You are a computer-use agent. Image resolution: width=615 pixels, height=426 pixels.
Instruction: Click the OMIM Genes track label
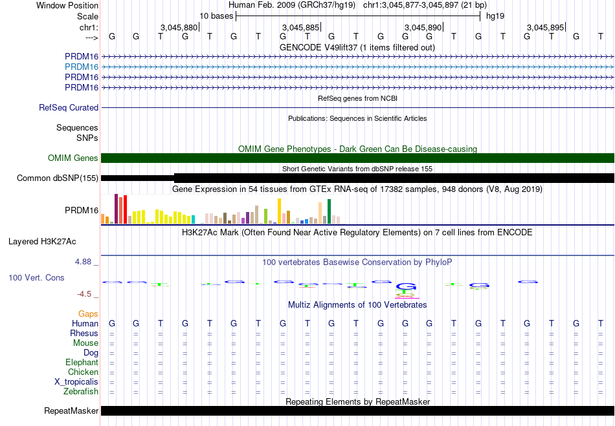coord(73,158)
